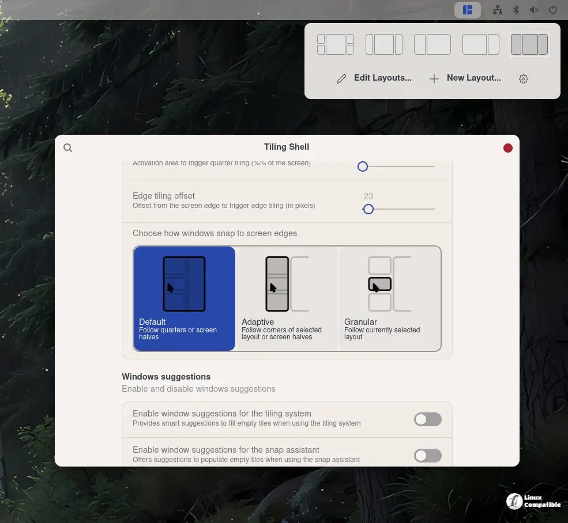Click the Bluetooth icon in top bar
Viewport: 568px width, 523px height.
tap(516, 10)
